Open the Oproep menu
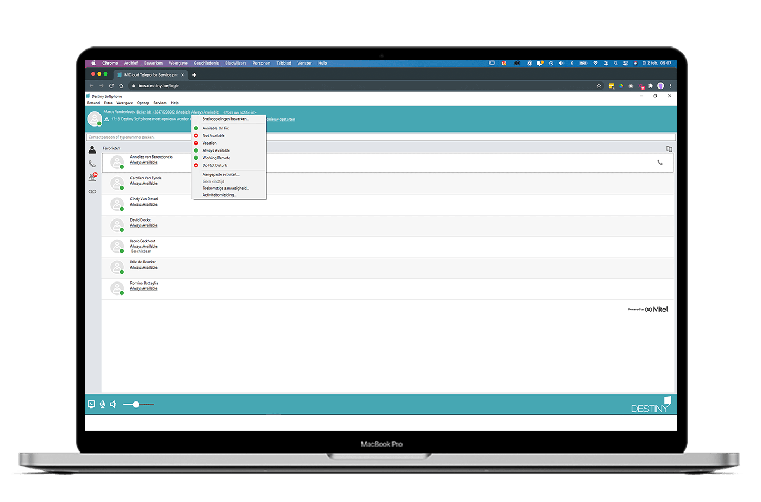 click(143, 103)
